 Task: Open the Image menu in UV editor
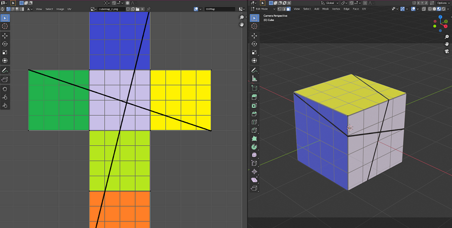pos(60,9)
